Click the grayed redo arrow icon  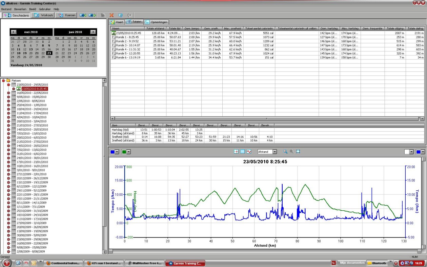129,15
